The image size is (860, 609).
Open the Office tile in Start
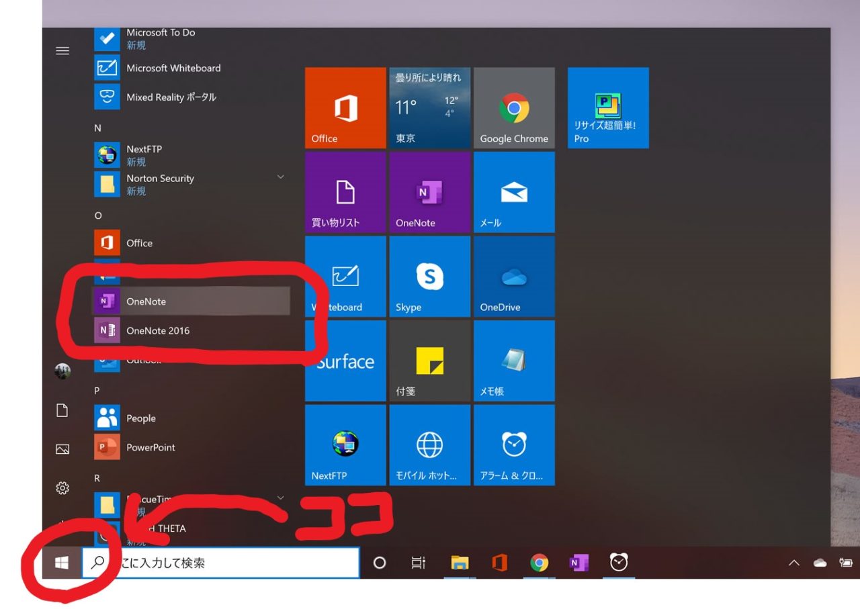pos(345,108)
